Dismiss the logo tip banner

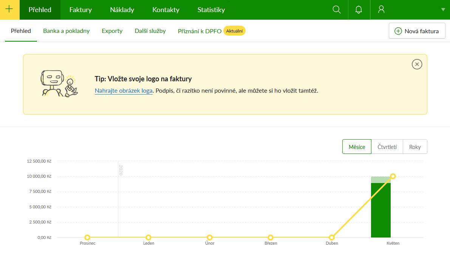click(417, 64)
